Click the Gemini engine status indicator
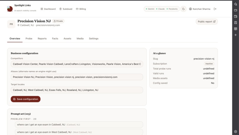This screenshot has height=135, width=239. (x=150, y=9)
